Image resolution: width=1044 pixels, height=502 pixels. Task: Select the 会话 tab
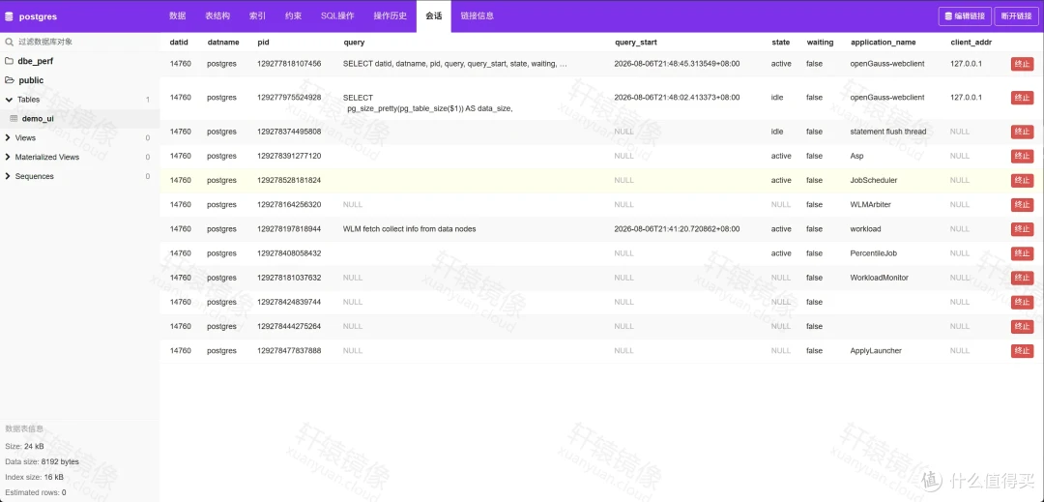433,16
